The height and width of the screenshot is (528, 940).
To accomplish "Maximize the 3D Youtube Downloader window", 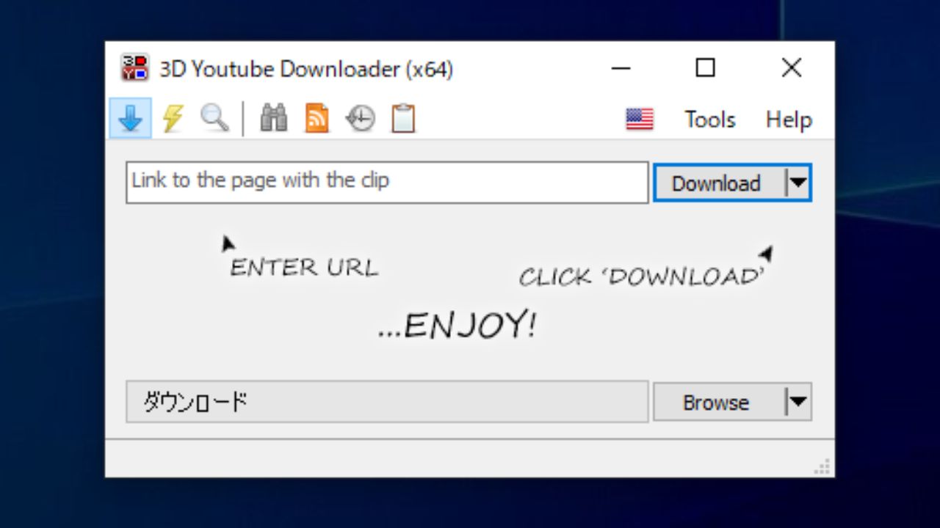I will (x=705, y=68).
